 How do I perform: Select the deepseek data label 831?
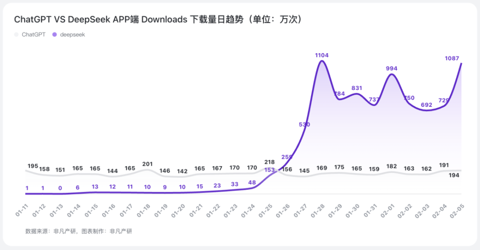pyautogui.click(x=357, y=88)
